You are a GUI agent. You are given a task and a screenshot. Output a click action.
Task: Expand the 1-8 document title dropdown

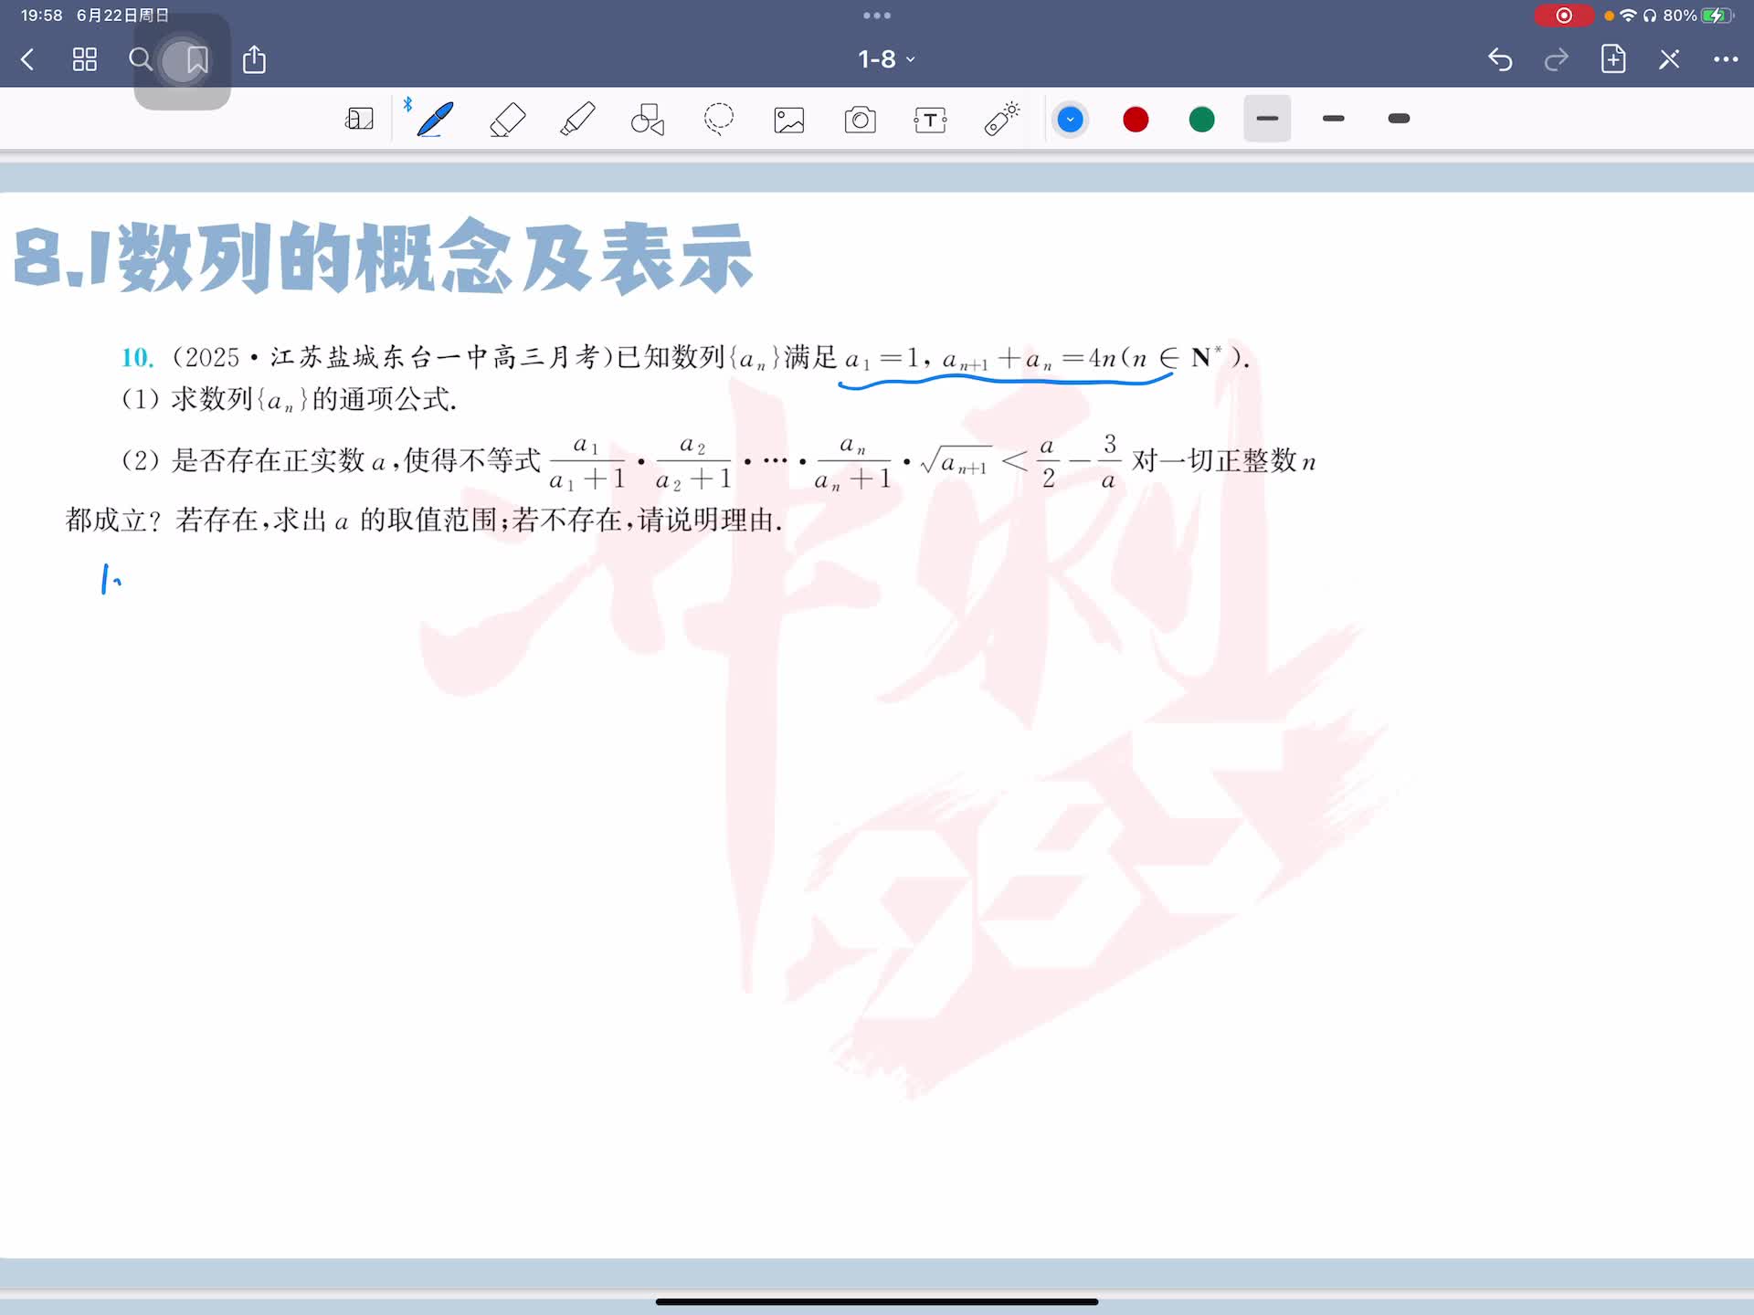[885, 59]
